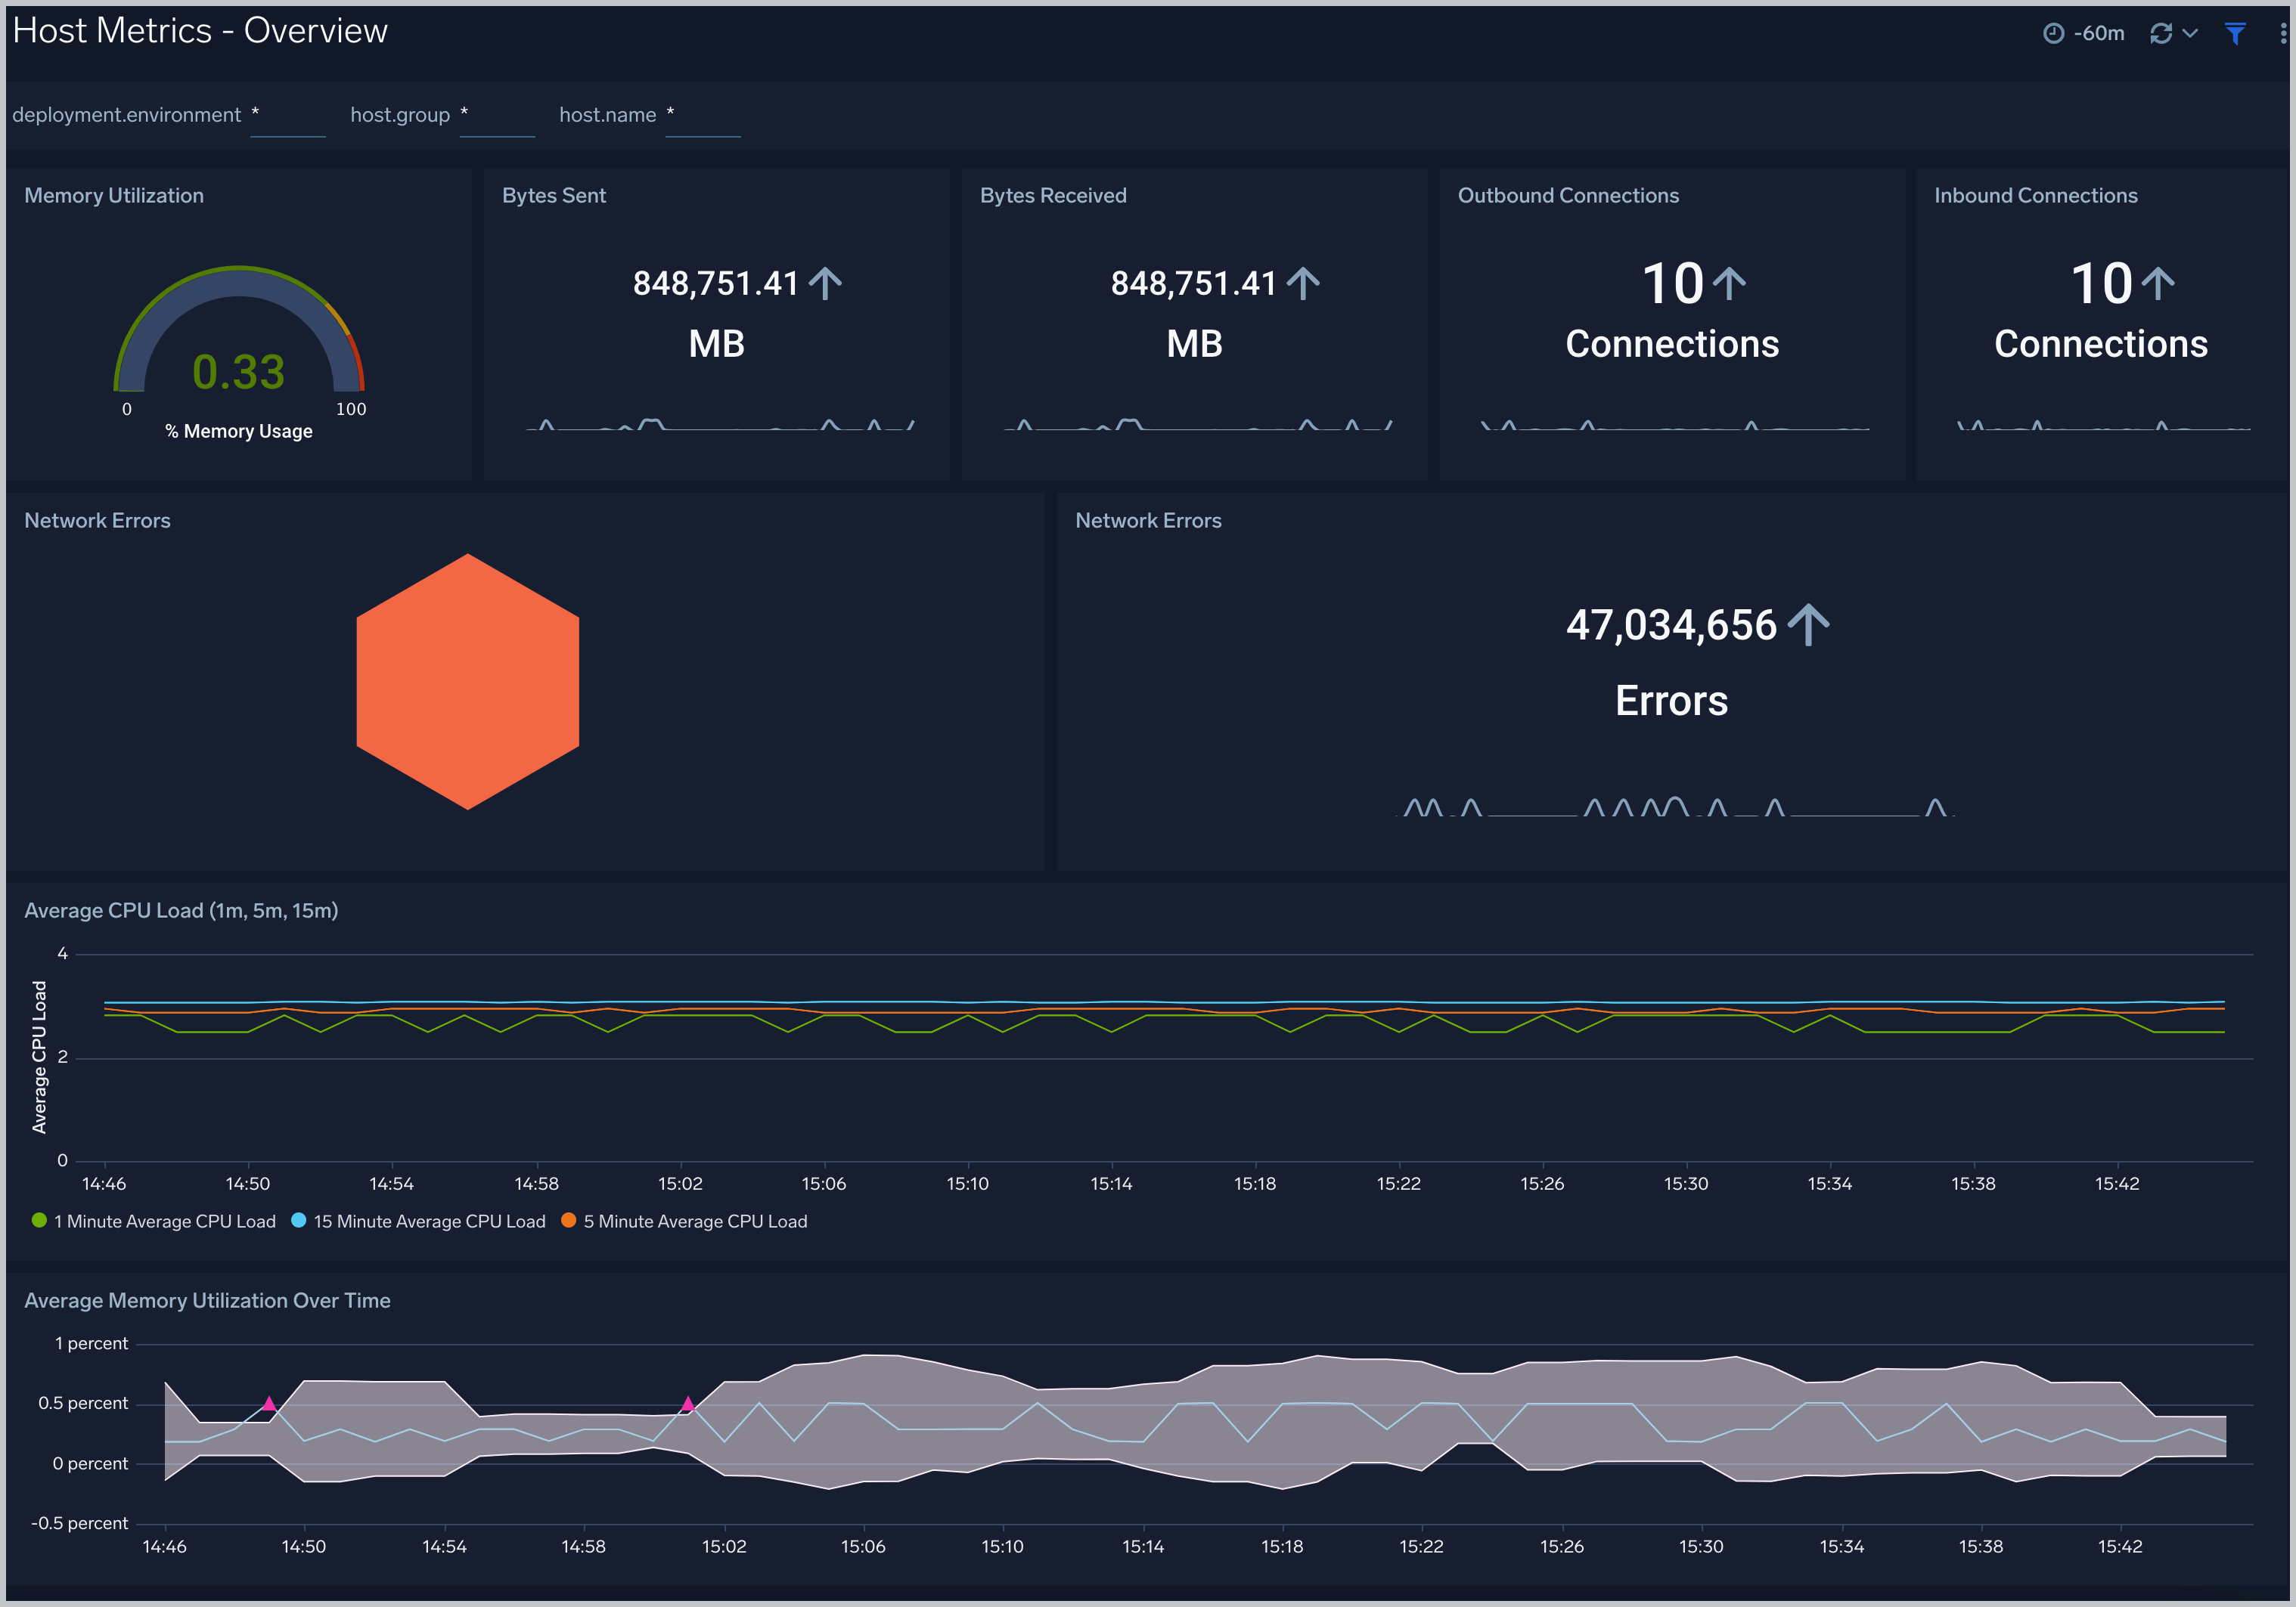Toggle 15 Minute Average CPU Load legend
Screen dimensions: 2296x1607
(x=418, y=1222)
